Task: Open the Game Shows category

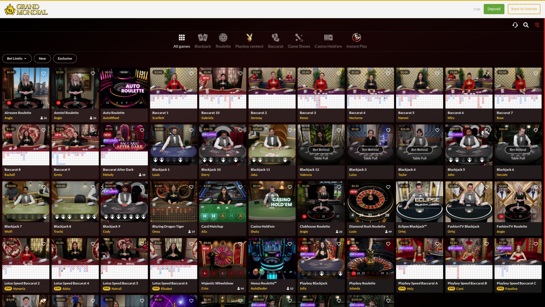Action: [299, 41]
